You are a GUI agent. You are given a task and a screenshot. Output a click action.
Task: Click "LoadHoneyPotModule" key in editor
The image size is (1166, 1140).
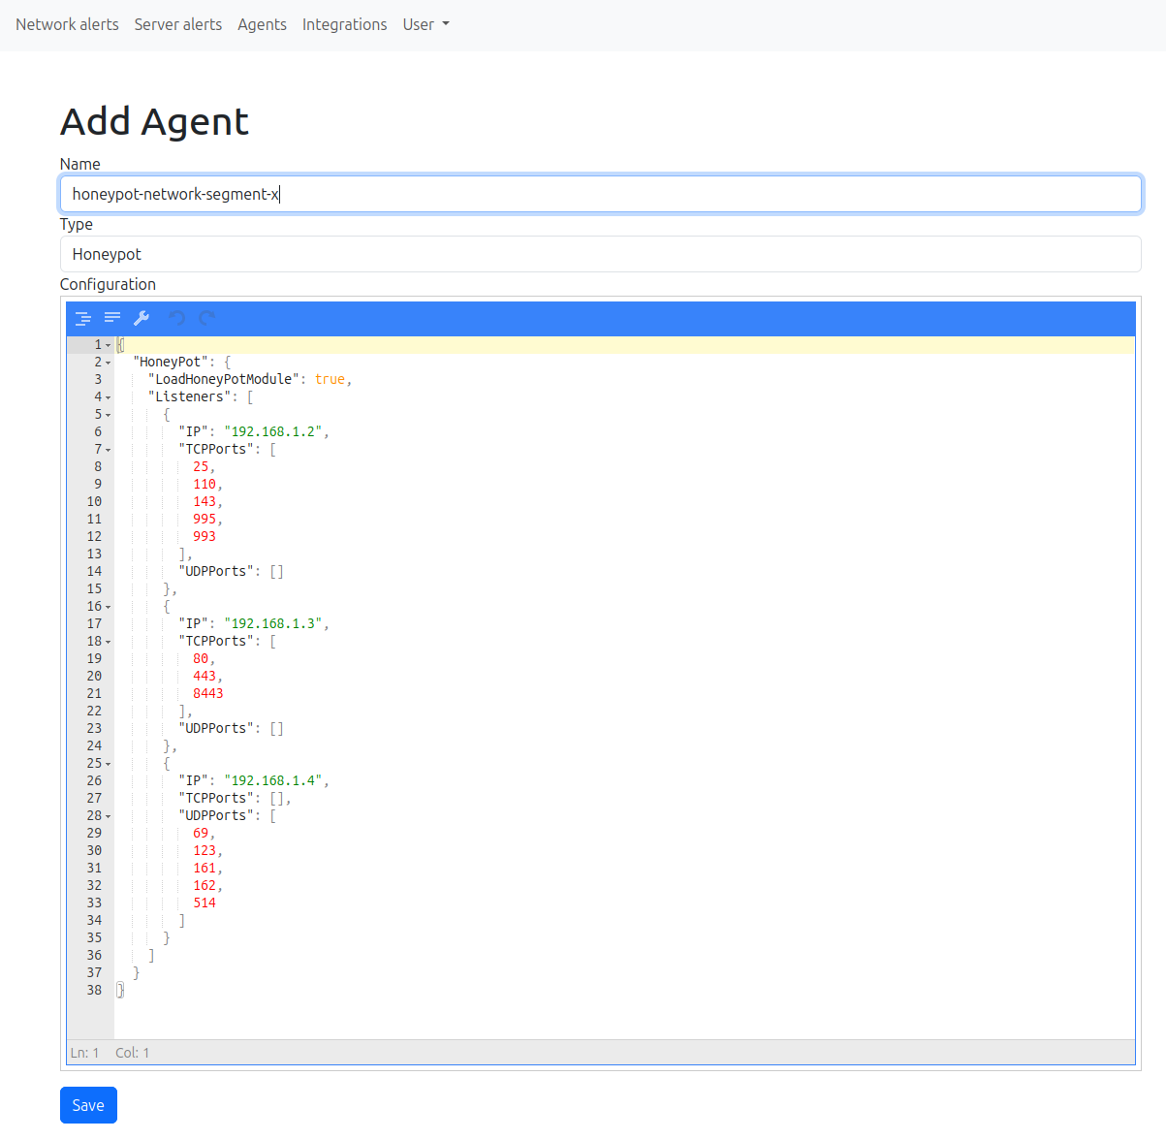click(224, 379)
